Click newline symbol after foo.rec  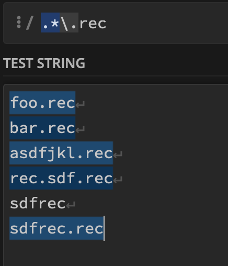[x=80, y=104]
